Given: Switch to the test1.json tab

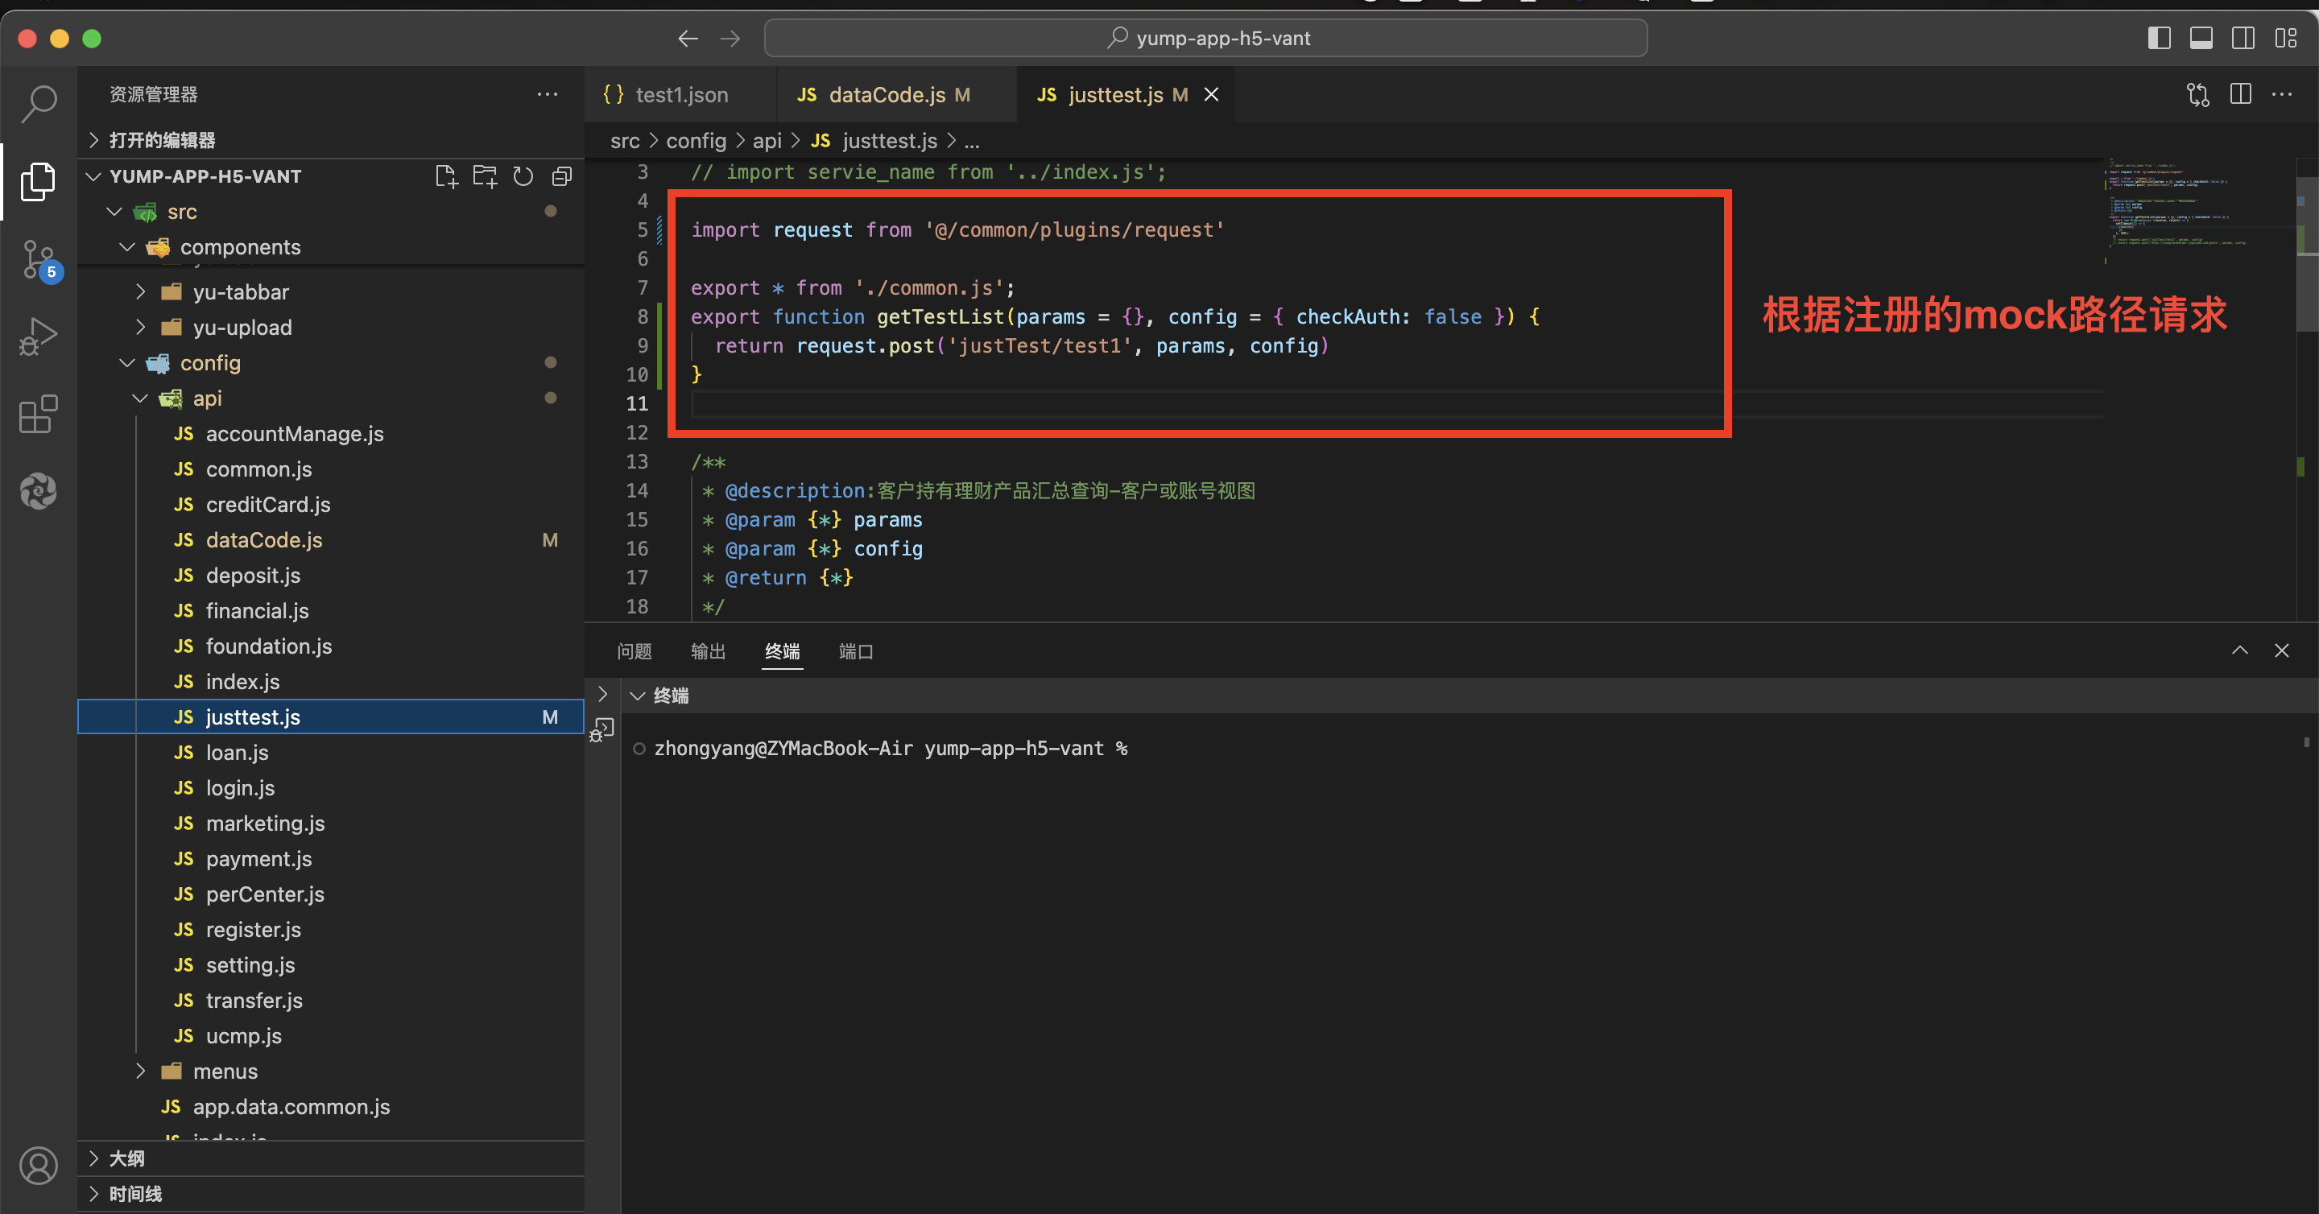Looking at the screenshot, I should click(x=680, y=94).
